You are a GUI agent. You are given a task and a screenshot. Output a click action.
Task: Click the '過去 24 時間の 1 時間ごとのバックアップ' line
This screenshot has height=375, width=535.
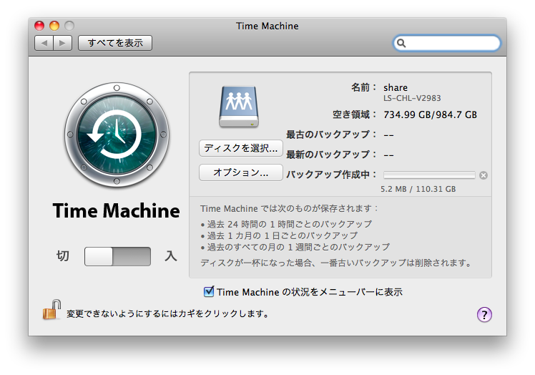pyautogui.click(x=290, y=225)
